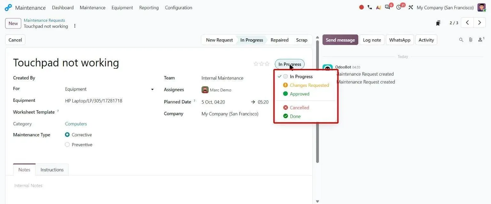The height and width of the screenshot is (204, 491).
Task: Toggle the In Progress state pill dropdown
Action: pos(290,64)
